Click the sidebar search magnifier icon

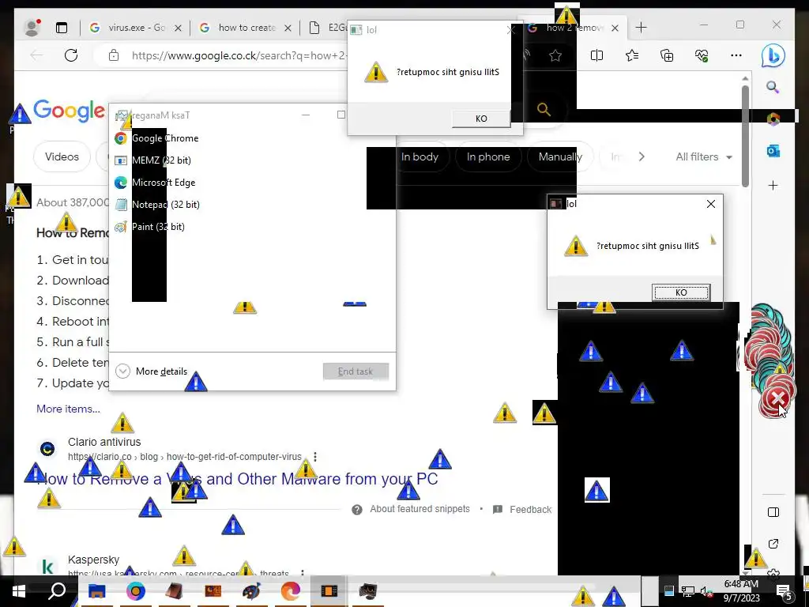[x=773, y=87]
